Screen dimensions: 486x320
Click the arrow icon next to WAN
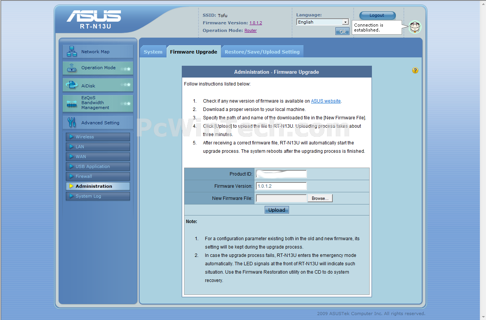(x=71, y=157)
